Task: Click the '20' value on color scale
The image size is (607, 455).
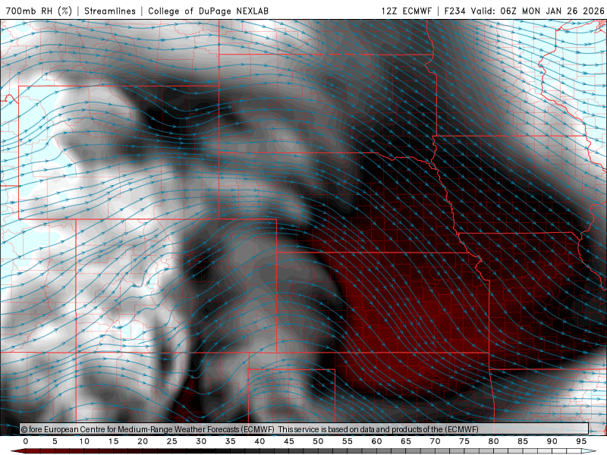Action: point(143,441)
